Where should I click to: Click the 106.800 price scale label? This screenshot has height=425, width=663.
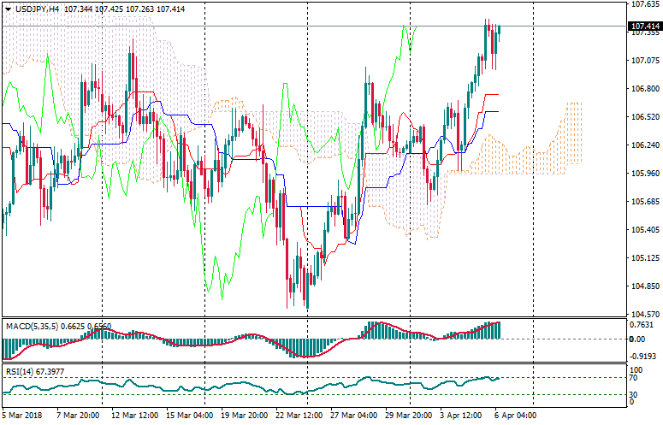pos(644,88)
